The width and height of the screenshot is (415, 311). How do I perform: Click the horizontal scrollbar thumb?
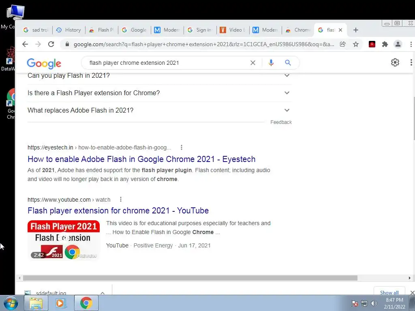tap(190, 278)
